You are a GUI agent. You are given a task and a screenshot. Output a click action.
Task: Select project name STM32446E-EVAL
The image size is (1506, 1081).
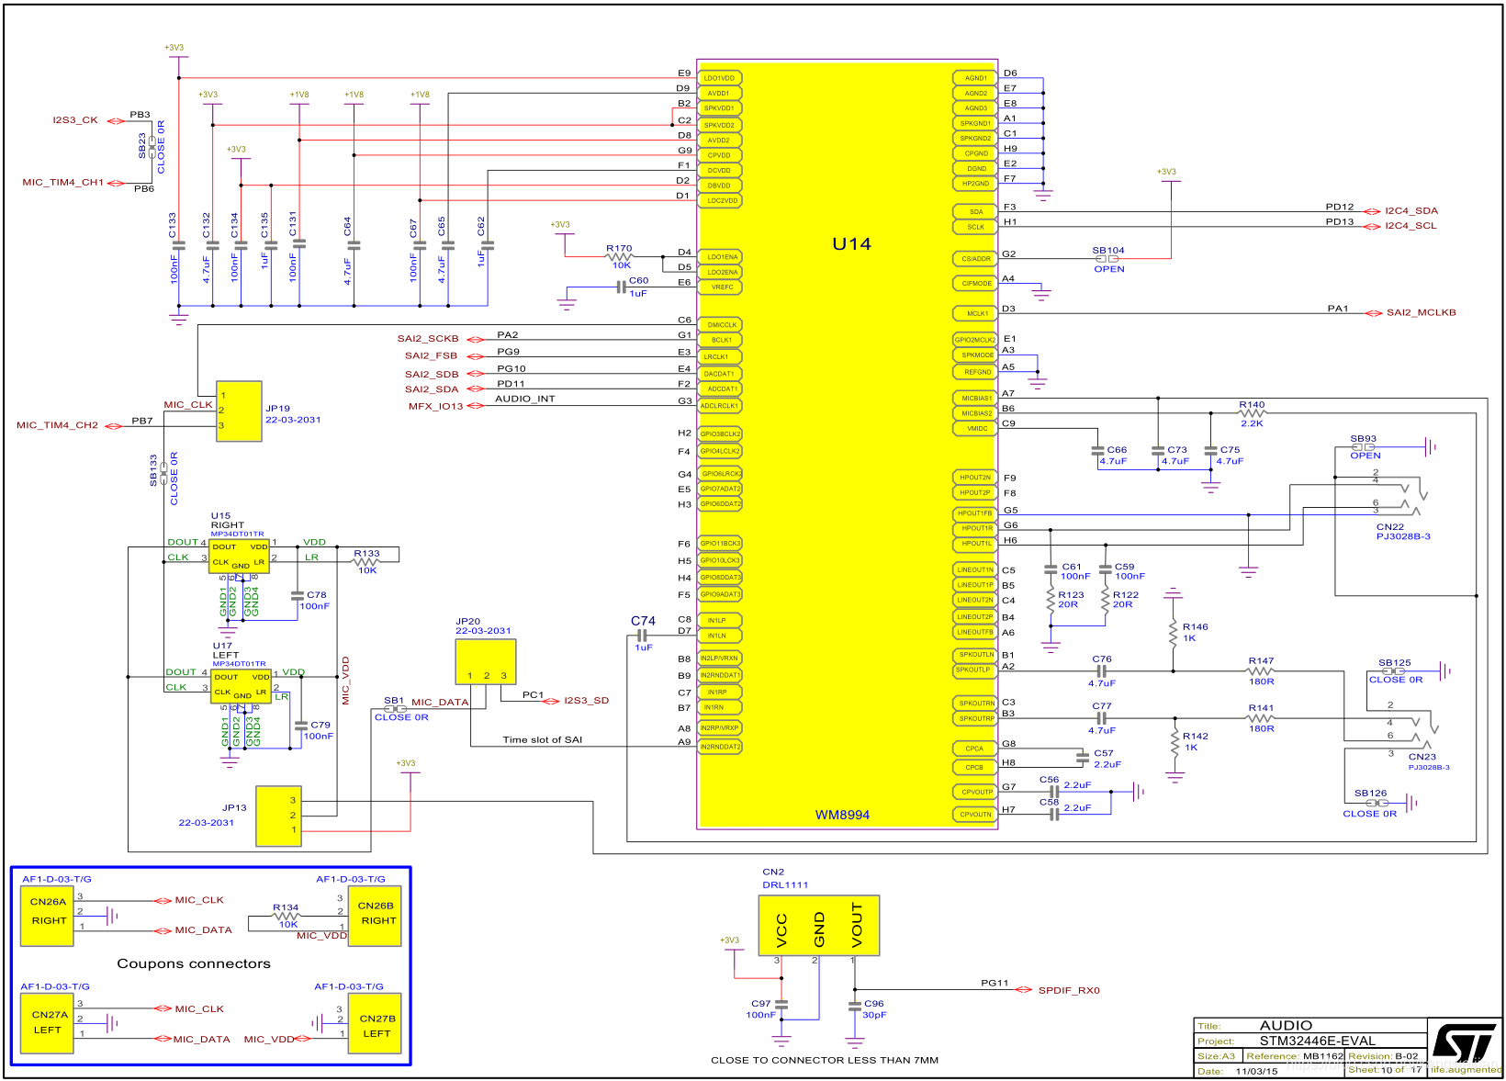pos(1317,1041)
